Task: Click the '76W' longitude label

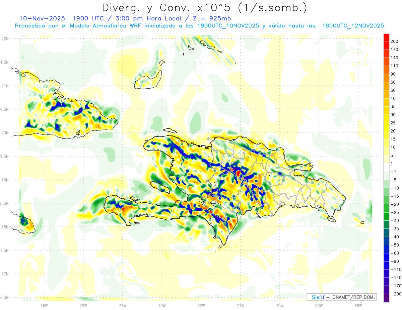Action: [44, 306]
